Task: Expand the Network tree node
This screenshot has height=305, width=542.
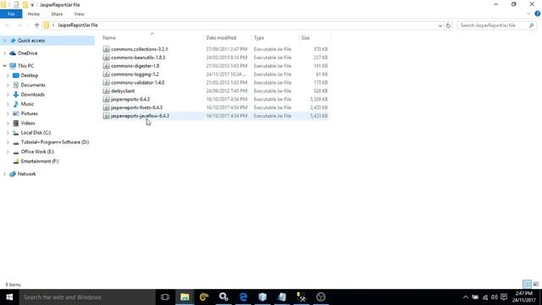Action: pos(4,174)
